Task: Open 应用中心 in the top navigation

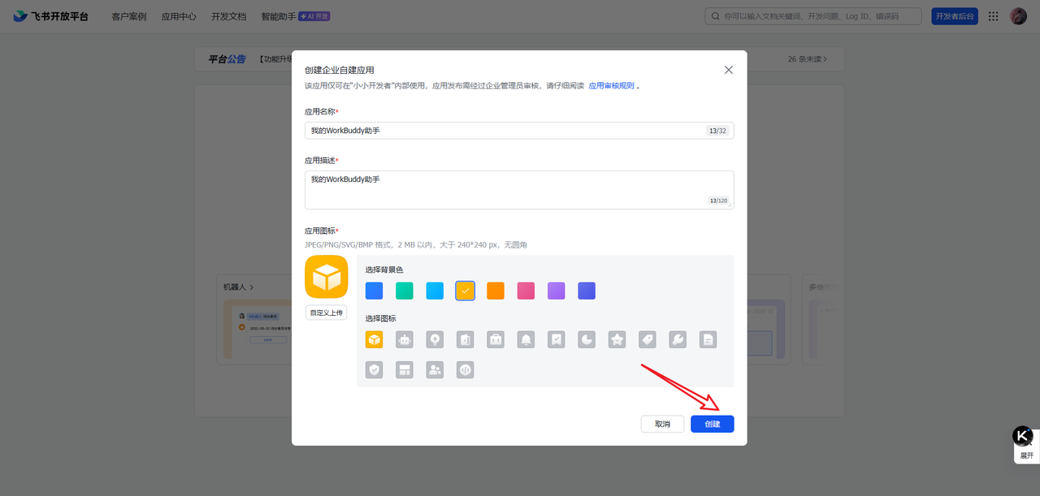Action: [x=179, y=16]
